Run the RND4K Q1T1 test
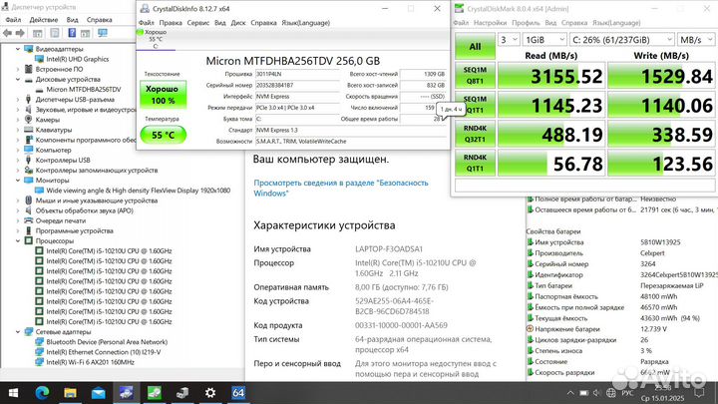718x404 pixels. (x=475, y=163)
